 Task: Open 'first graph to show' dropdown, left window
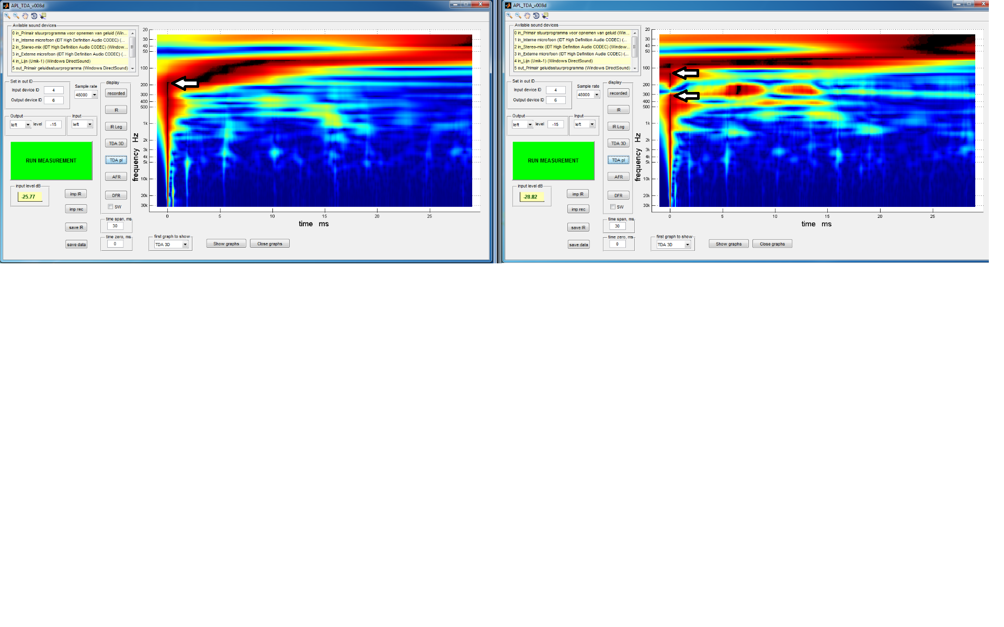point(185,245)
